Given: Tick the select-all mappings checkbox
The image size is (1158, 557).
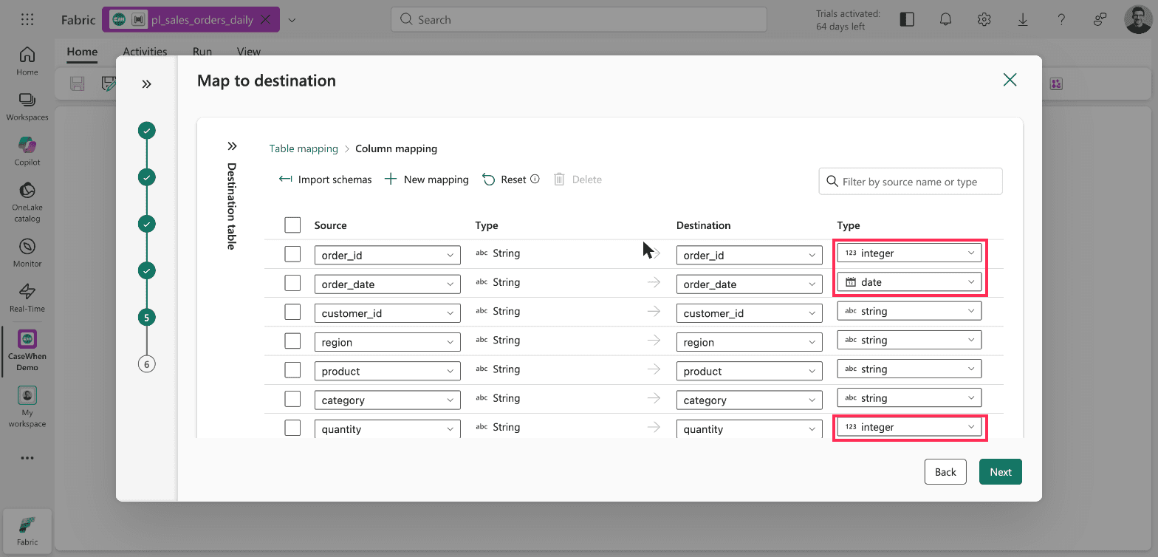Looking at the screenshot, I should pyautogui.click(x=292, y=225).
